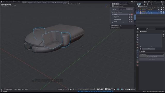This screenshot has height=93, width=165.
Task: Add a material slot with plus
Action: (163, 35)
